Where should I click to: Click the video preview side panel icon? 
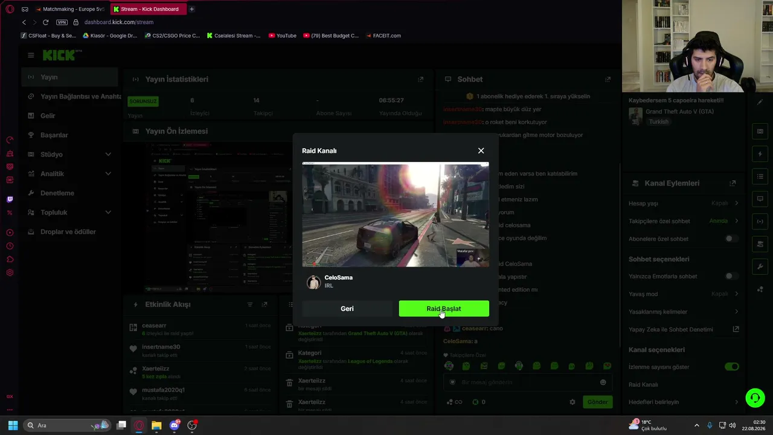[x=760, y=132]
